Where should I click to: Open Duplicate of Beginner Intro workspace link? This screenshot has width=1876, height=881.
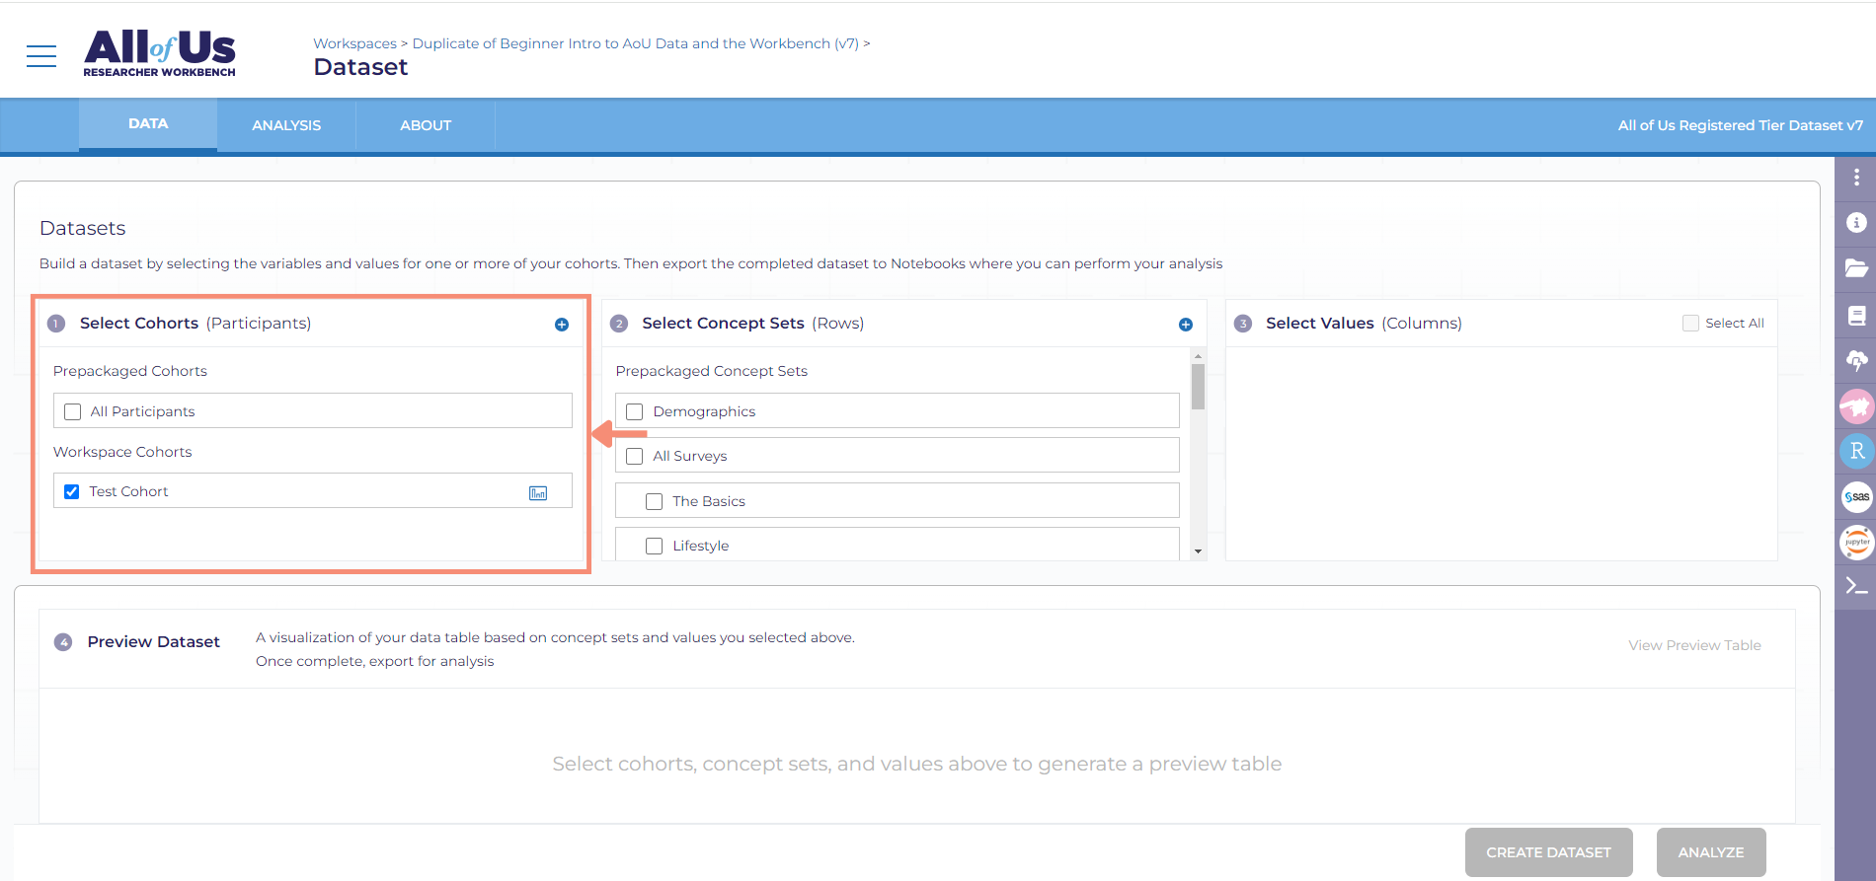(636, 43)
